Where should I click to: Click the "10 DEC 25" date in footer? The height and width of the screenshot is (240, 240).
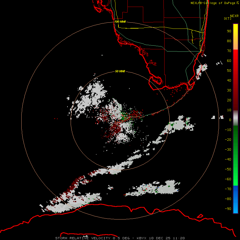(160, 238)
